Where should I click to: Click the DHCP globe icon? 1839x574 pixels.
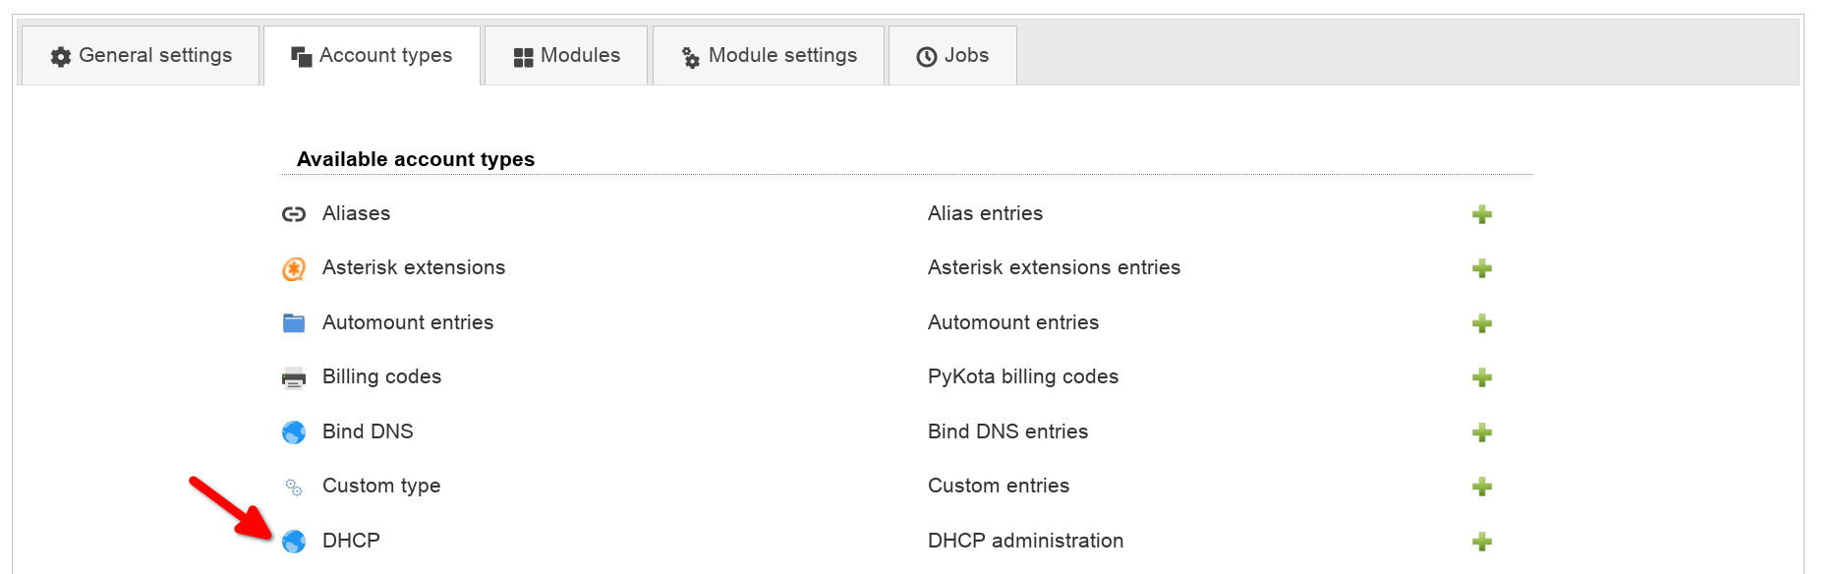[x=294, y=542]
